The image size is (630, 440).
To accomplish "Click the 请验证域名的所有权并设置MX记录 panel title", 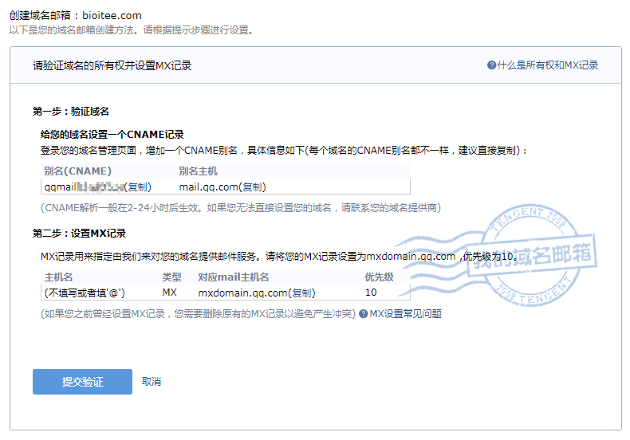I will (x=112, y=65).
